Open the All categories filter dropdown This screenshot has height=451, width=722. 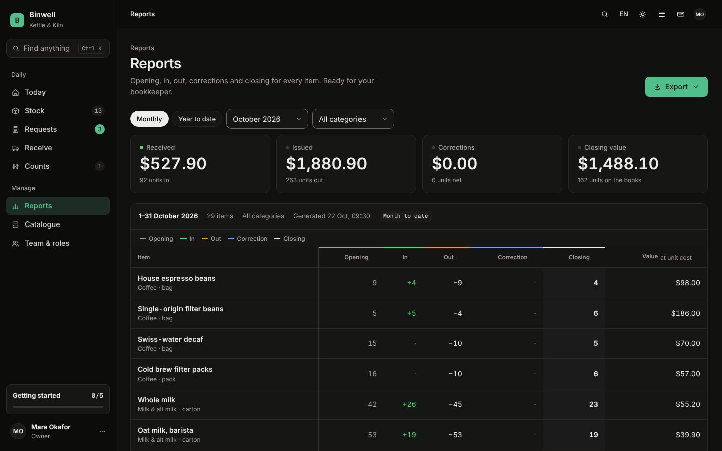coord(353,119)
